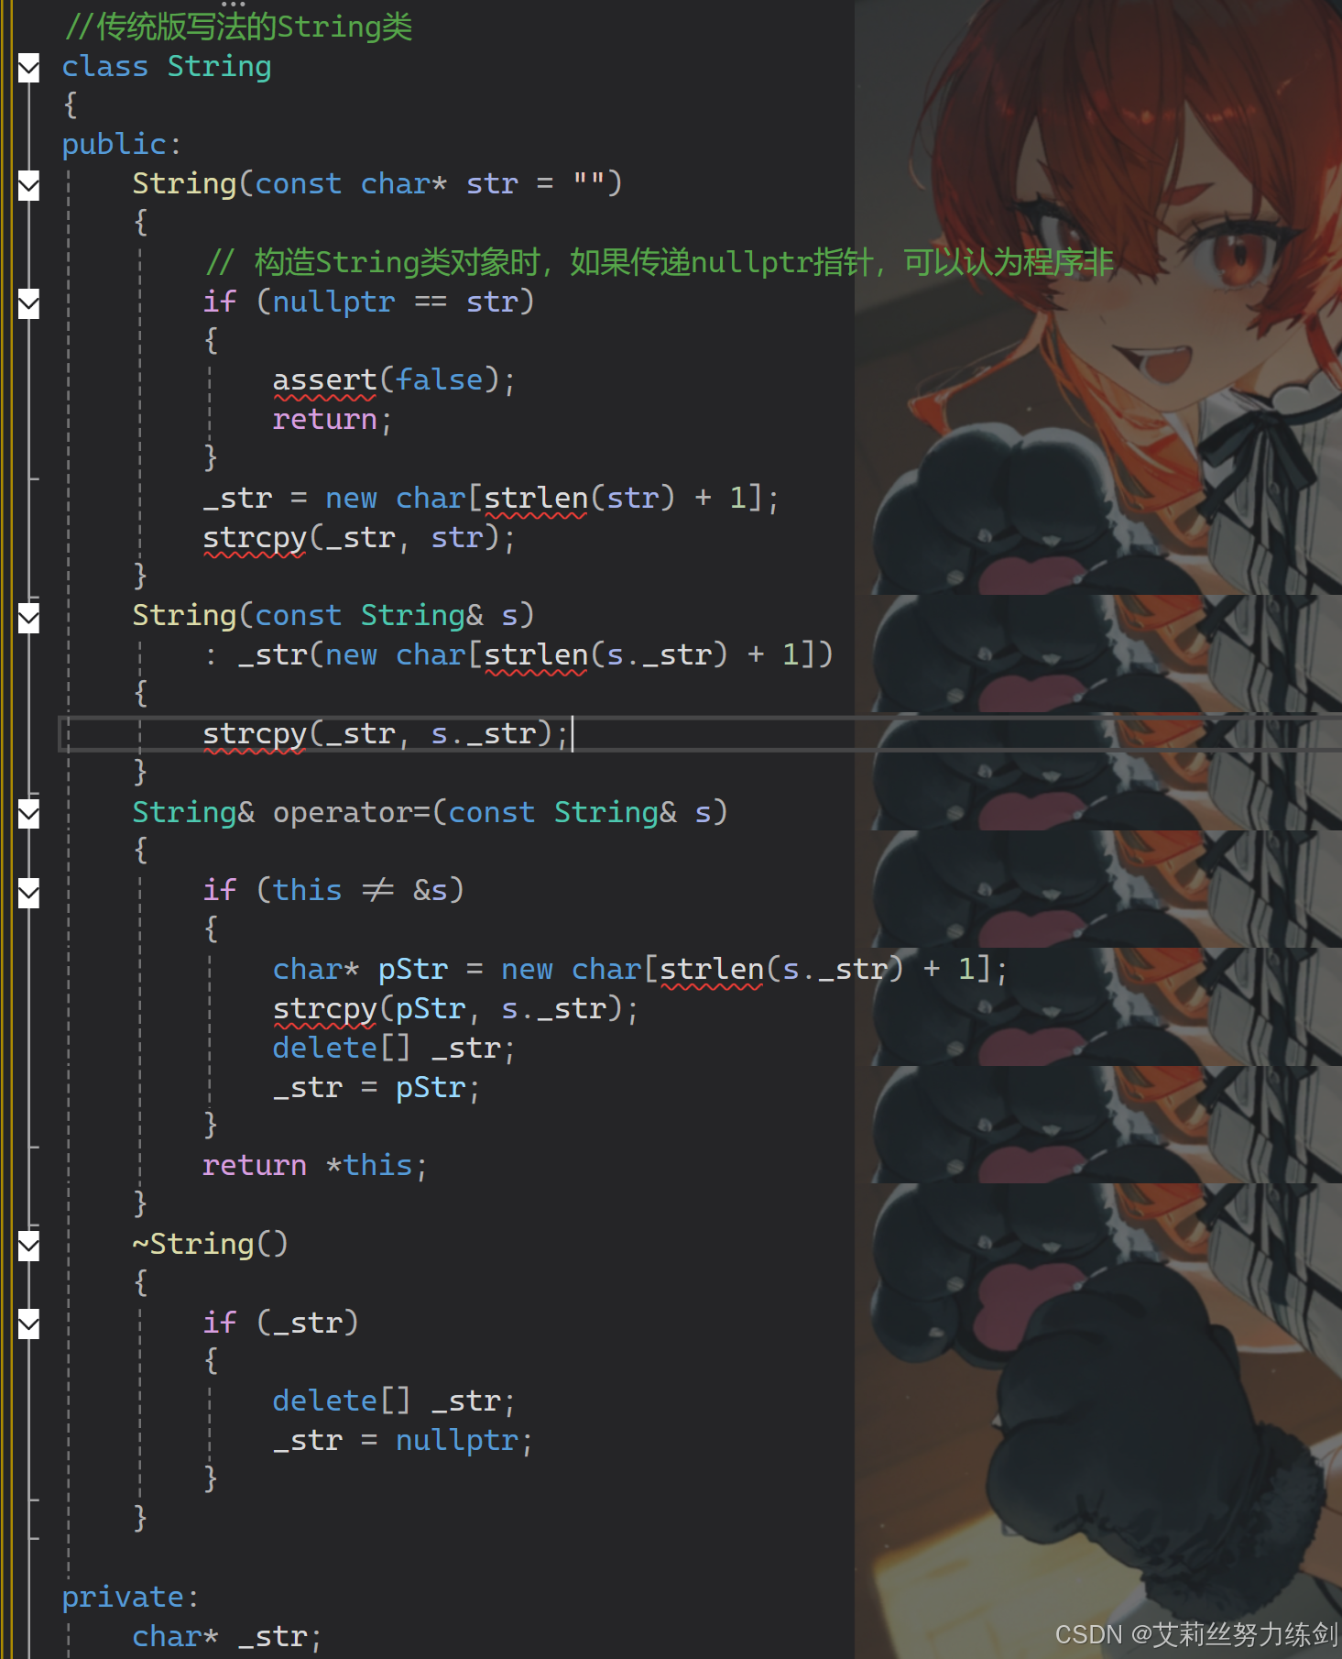Collapse the String(const char* str) constructor fold
This screenshot has width=1342, height=1659.
pos(28,186)
